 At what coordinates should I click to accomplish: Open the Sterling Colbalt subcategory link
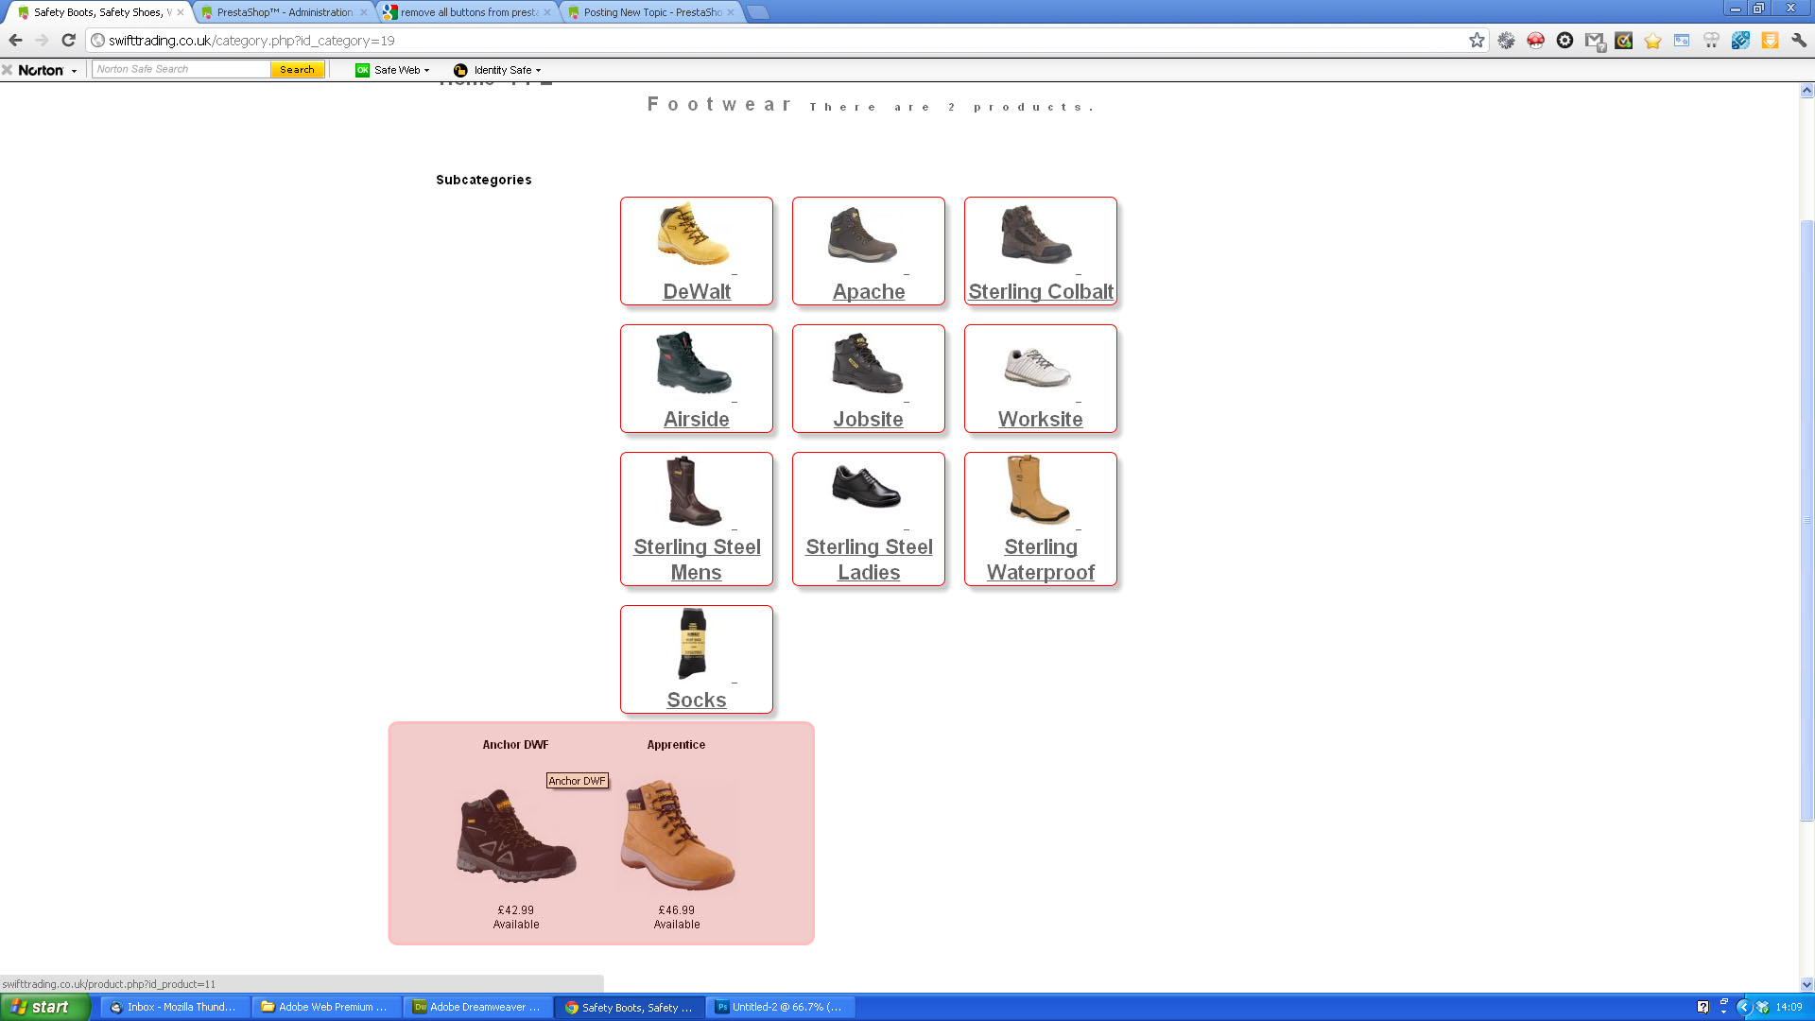[1041, 291]
